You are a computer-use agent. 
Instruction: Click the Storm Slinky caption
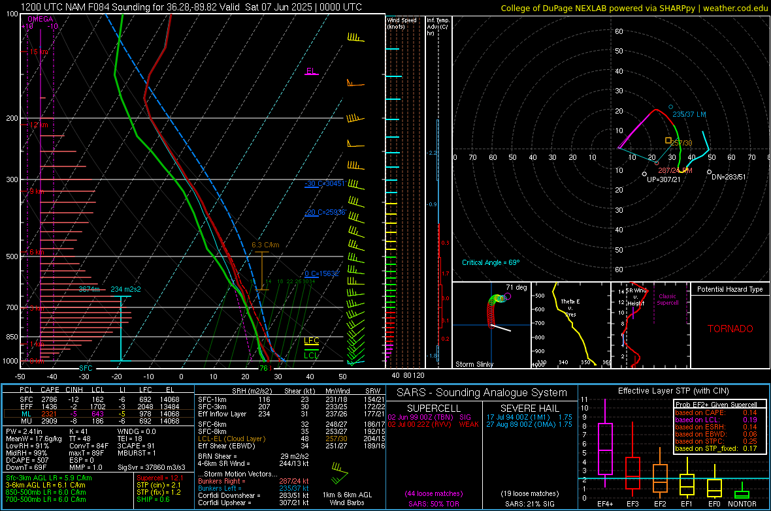click(x=474, y=364)
